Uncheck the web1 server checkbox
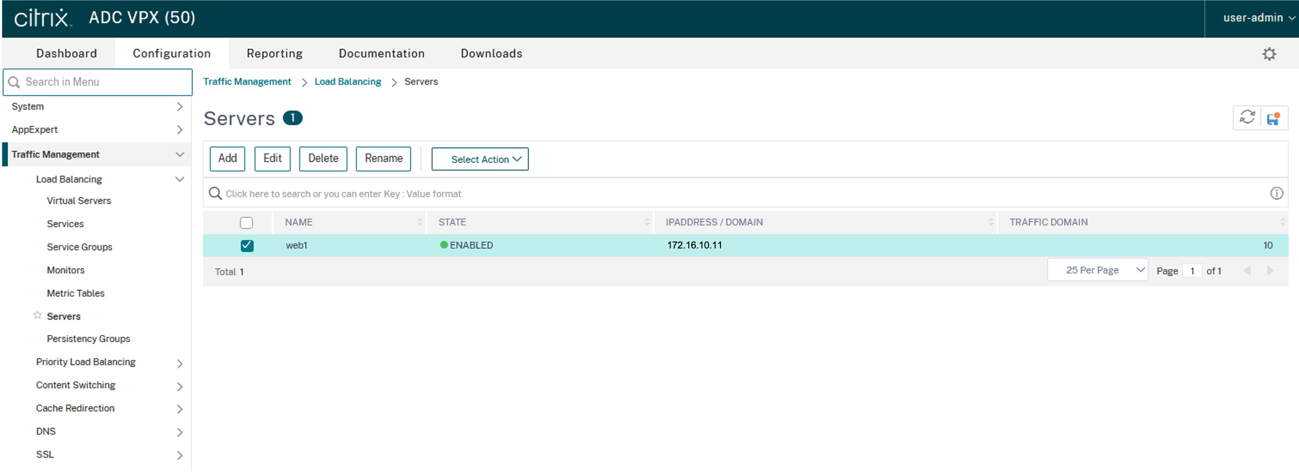 [246, 245]
